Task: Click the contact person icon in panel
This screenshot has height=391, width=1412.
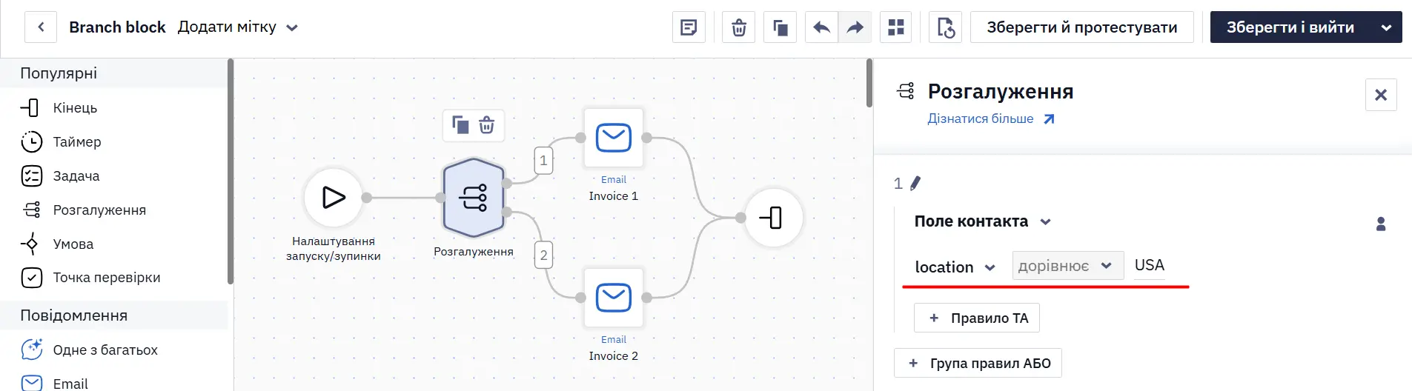Action: click(1381, 224)
